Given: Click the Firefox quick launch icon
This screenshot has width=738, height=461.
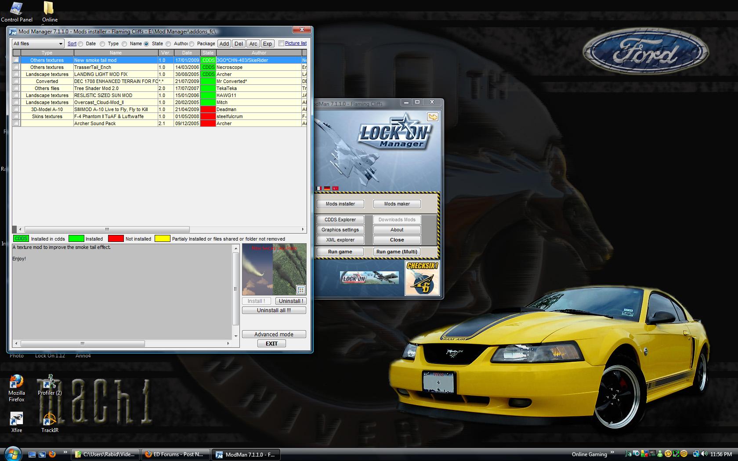Looking at the screenshot, I should pyautogui.click(x=52, y=454).
